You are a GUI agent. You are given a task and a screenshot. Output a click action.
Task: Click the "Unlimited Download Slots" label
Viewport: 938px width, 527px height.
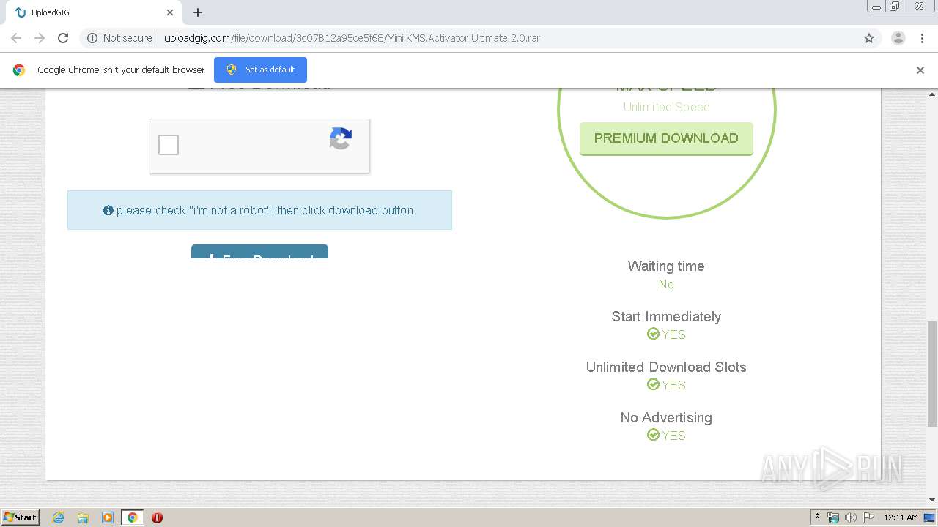[666, 367]
